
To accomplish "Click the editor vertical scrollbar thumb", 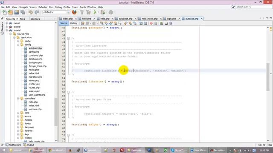I will [268, 76].
